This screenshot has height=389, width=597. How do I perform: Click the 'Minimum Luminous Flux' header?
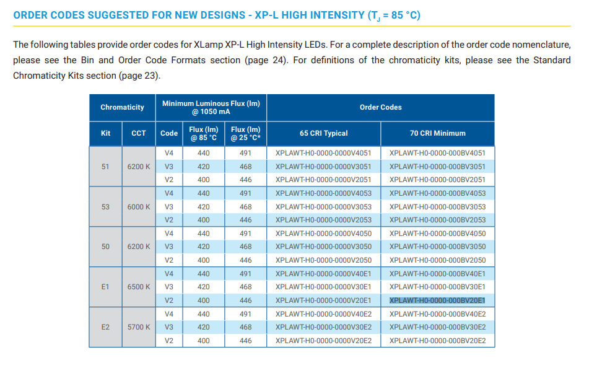[x=211, y=107]
